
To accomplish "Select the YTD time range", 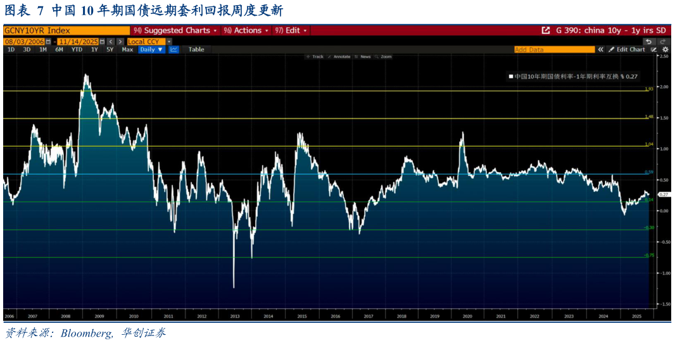I will 77,49.
